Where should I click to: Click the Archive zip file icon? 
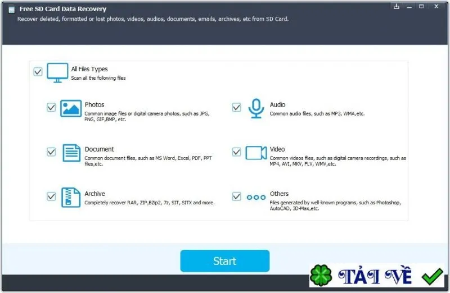pos(71,198)
